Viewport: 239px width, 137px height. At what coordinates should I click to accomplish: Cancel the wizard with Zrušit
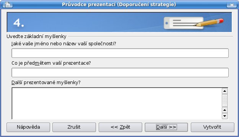74,127
